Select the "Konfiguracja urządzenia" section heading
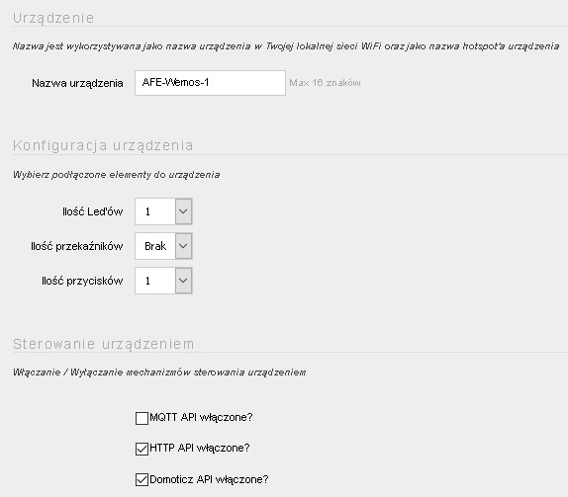This screenshot has width=568, height=497. [x=103, y=145]
